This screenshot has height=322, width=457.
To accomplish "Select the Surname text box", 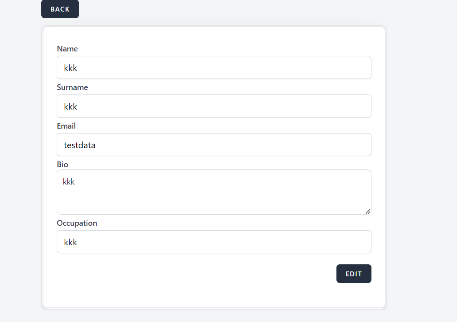I will (x=214, y=106).
